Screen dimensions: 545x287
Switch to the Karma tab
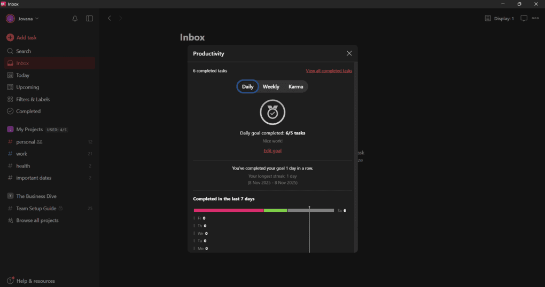296,86
